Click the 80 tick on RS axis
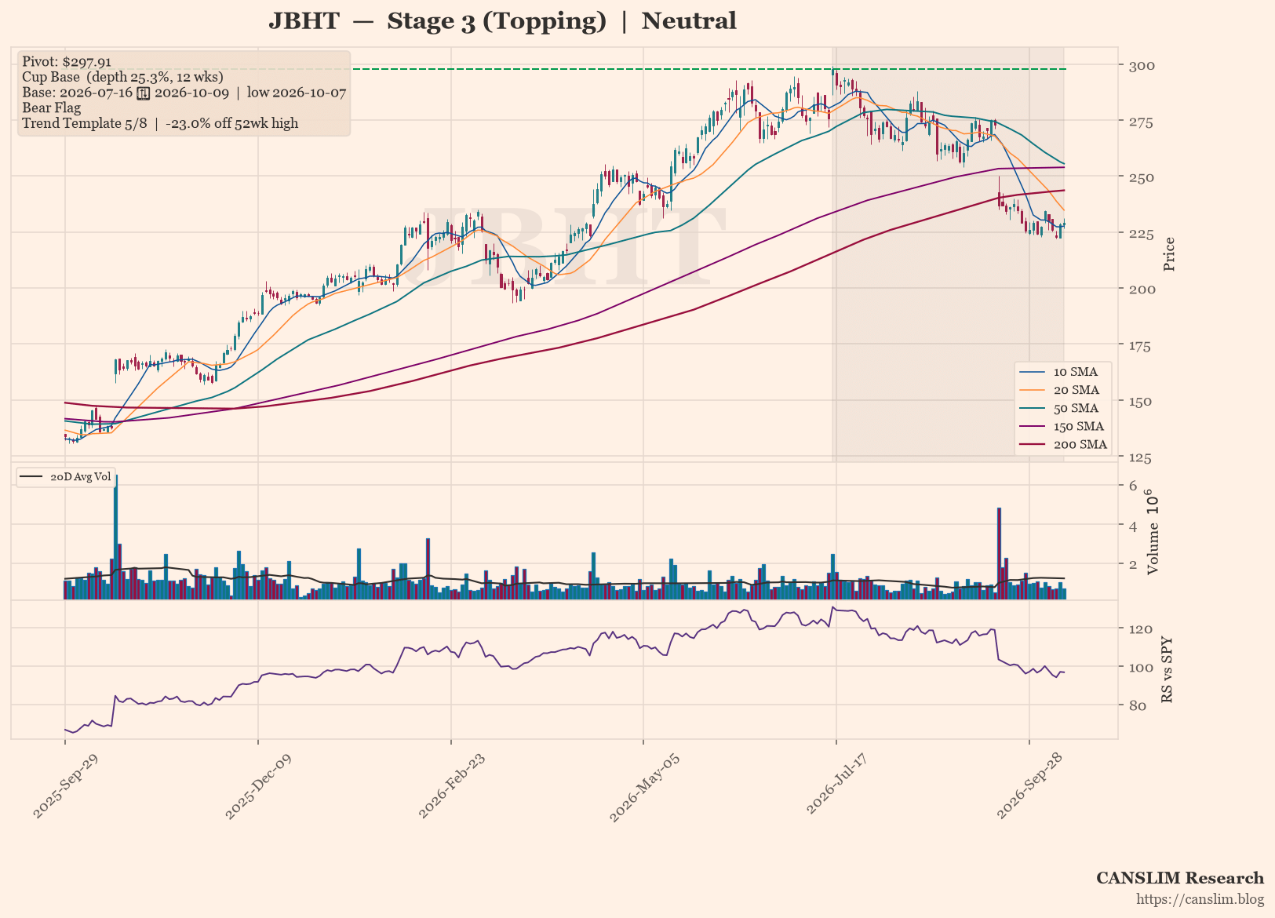Viewport: 1275px width, 918px height. [x=1137, y=705]
